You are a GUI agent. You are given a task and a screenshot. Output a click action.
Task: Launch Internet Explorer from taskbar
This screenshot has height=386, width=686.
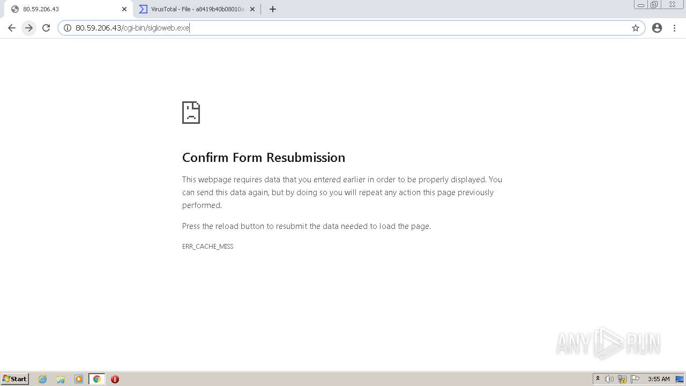[43, 379]
